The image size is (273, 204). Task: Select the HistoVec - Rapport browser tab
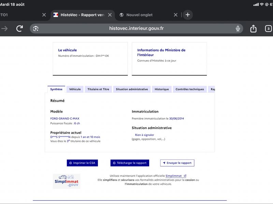[82, 15]
